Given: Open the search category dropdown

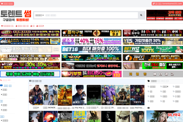Looking at the screenshot, I should click(x=39, y=15).
